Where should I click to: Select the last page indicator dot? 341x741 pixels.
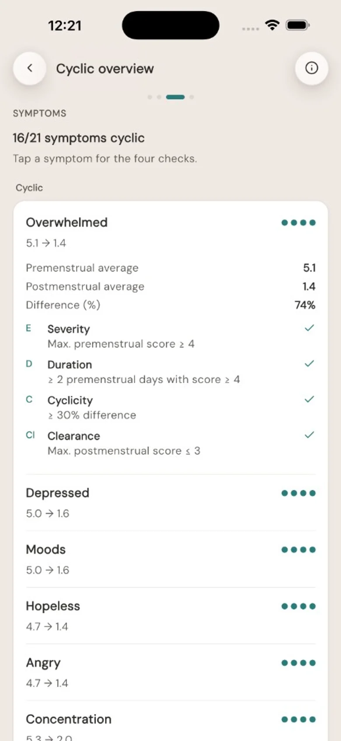pyautogui.click(x=191, y=97)
